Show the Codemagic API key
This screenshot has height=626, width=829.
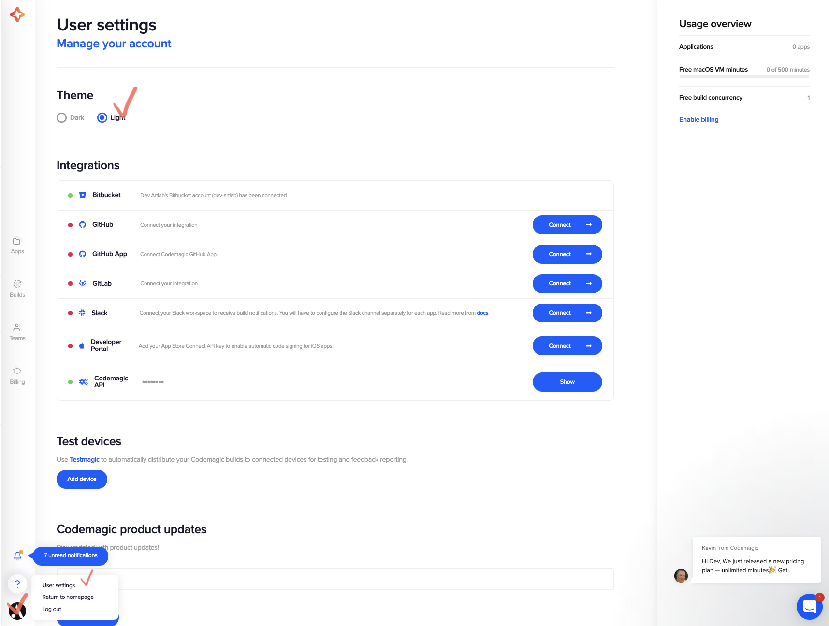point(567,381)
